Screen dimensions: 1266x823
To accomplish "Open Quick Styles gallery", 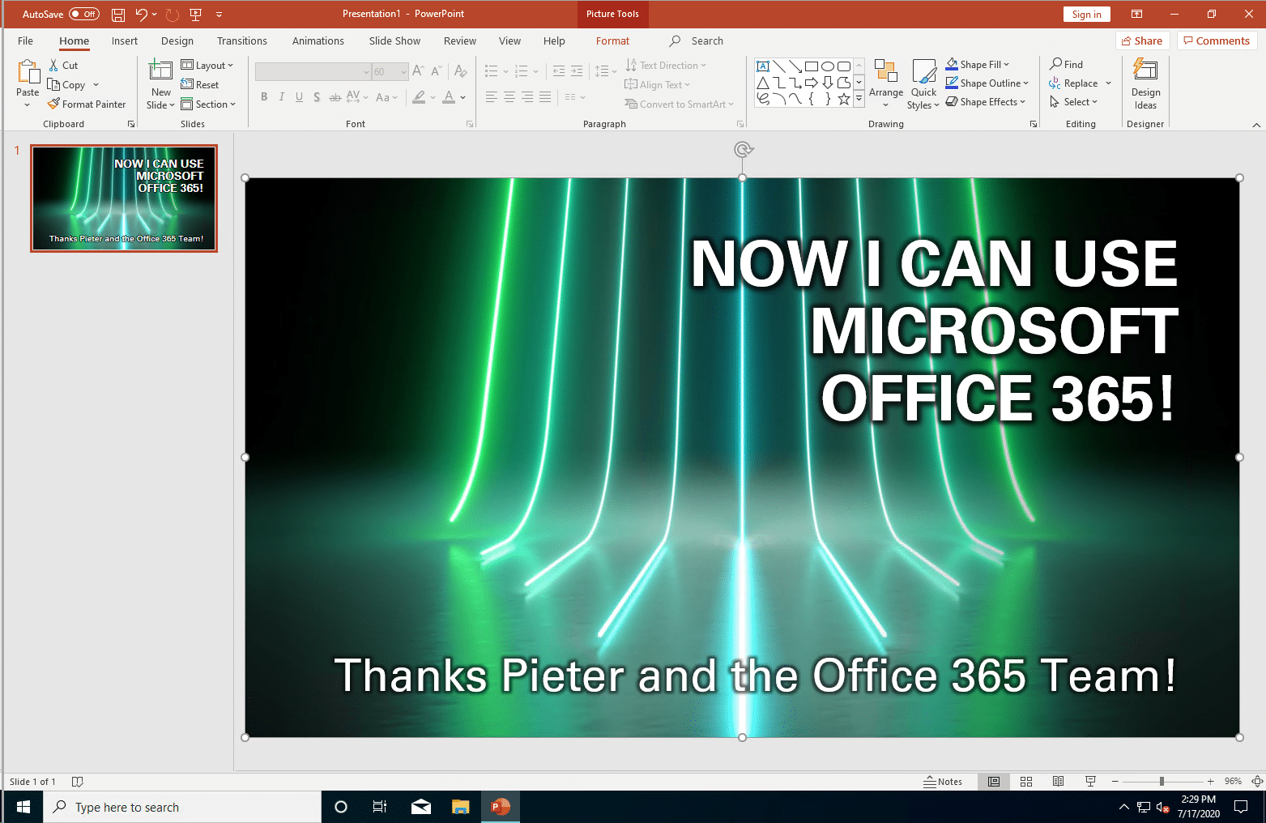I will pyautogui.click(x=923, y=83).
